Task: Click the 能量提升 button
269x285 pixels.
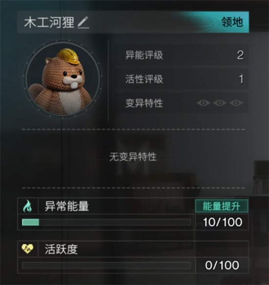Action: pyautogui.click(x=222, y=206)
